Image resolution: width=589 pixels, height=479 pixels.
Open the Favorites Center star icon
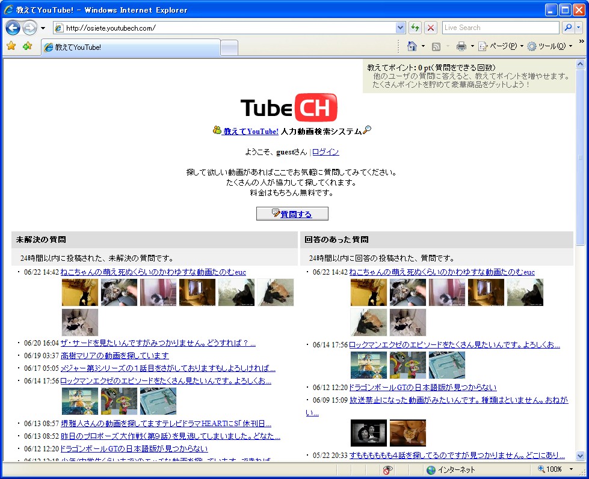click(11, 46)
